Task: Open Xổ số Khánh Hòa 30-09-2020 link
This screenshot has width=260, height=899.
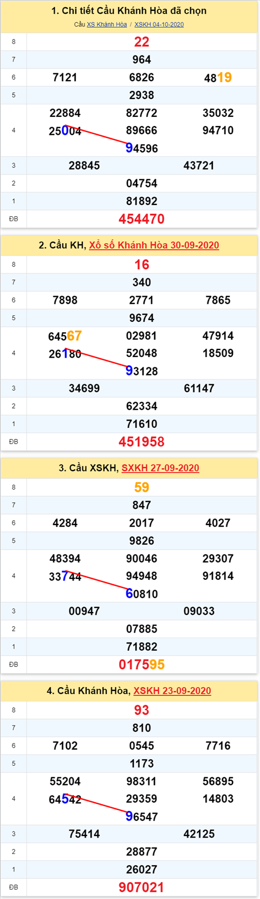Action: [x=154, y=245]
